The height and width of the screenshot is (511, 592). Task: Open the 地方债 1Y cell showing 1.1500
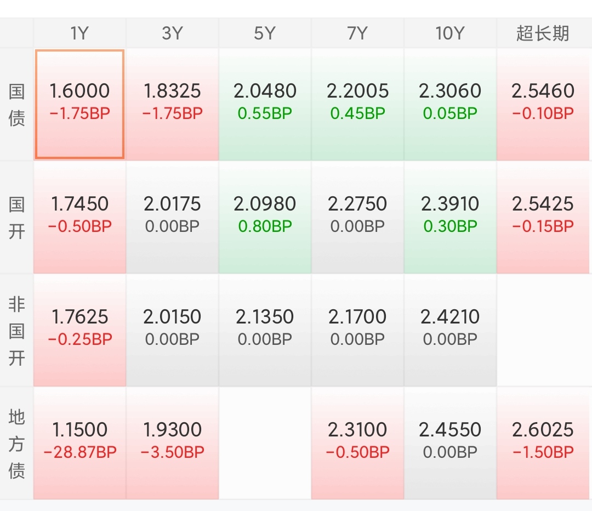point(79,443)
